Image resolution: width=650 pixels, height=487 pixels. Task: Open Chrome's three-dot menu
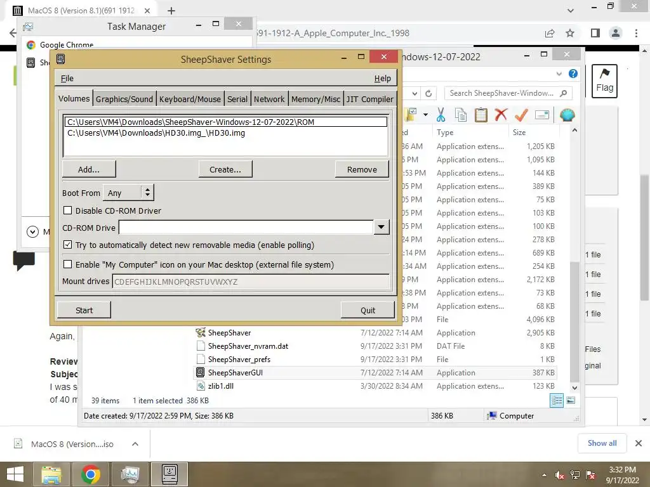pyautogui.click(x=636, y=33)
